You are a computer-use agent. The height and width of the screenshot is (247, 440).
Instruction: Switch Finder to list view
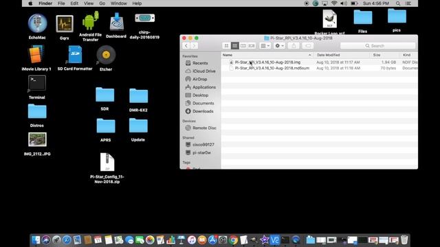point(235,46)
